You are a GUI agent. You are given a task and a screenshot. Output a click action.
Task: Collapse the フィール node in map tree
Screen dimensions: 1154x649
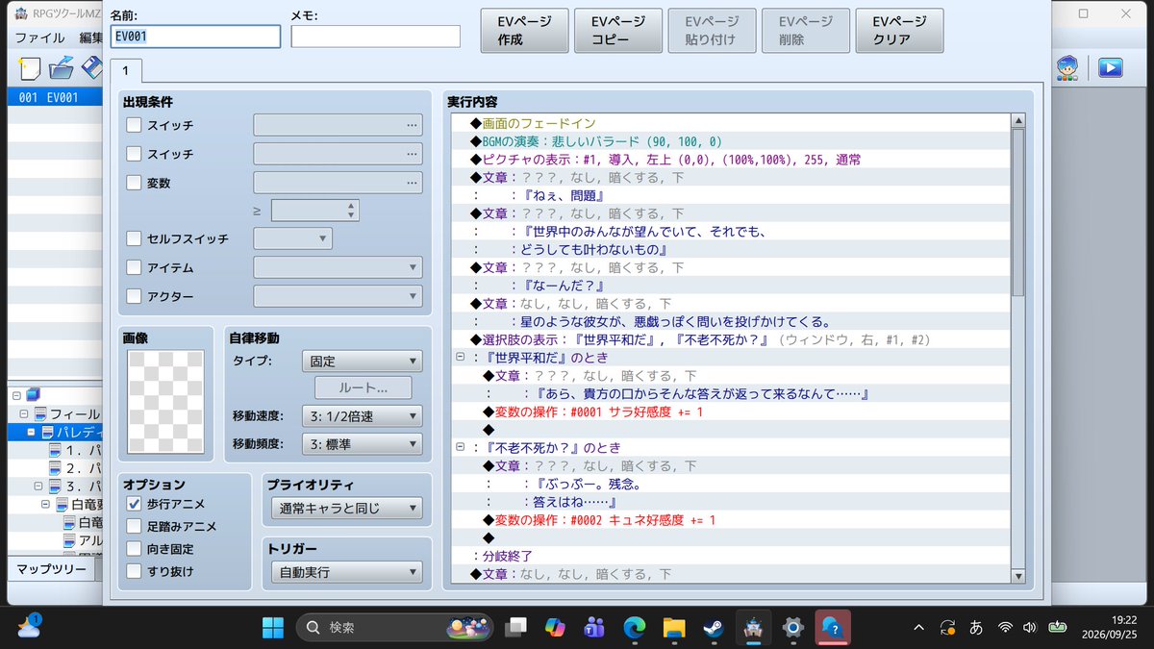pos(24,413)
